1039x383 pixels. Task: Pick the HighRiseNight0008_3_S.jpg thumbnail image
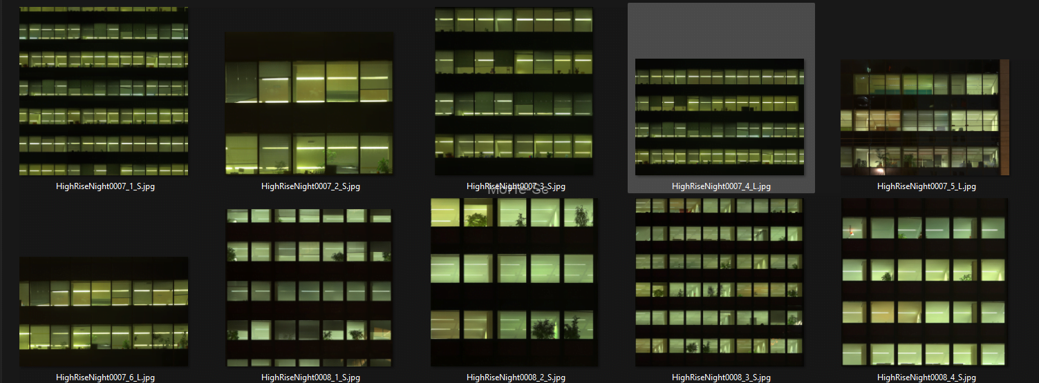720,282
